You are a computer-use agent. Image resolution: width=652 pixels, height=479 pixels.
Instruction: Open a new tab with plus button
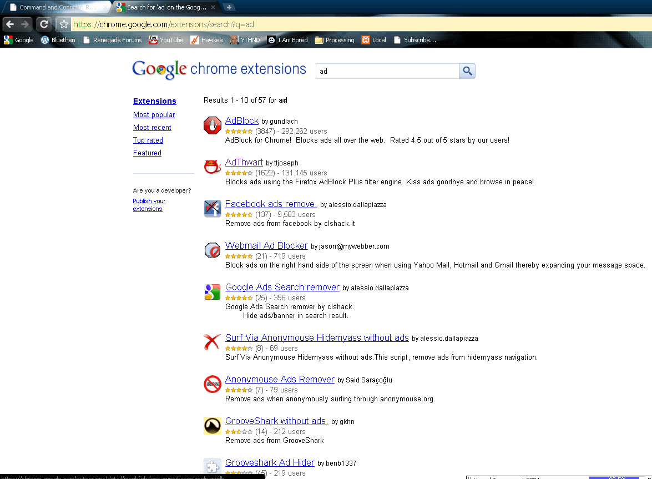tap(229, 7)
